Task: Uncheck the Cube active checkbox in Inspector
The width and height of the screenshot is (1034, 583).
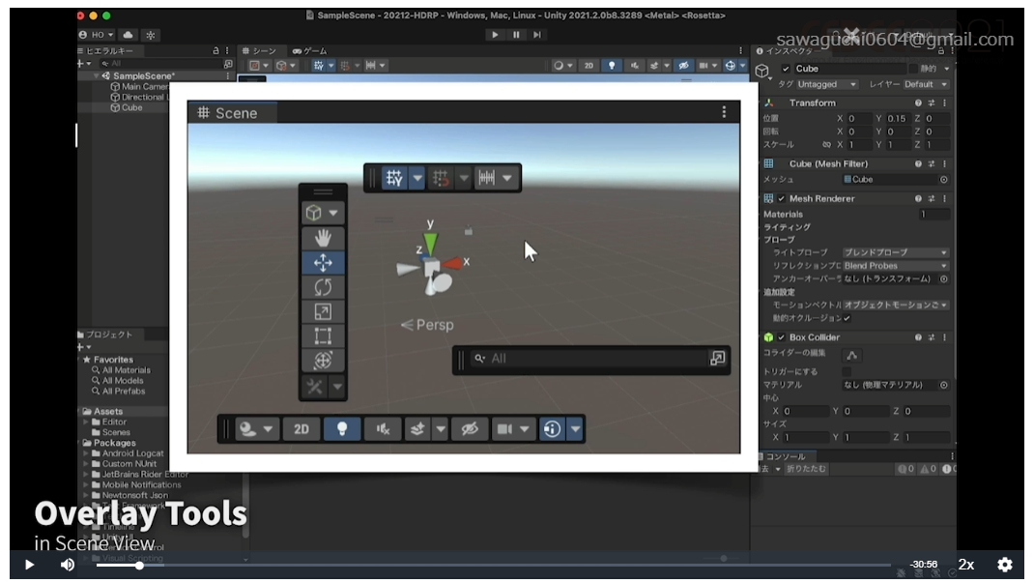Action: pyautogui.click(x=786, y=69)
